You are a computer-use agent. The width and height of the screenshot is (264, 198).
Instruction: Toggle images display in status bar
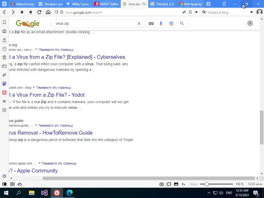click(x=176, y=184)
